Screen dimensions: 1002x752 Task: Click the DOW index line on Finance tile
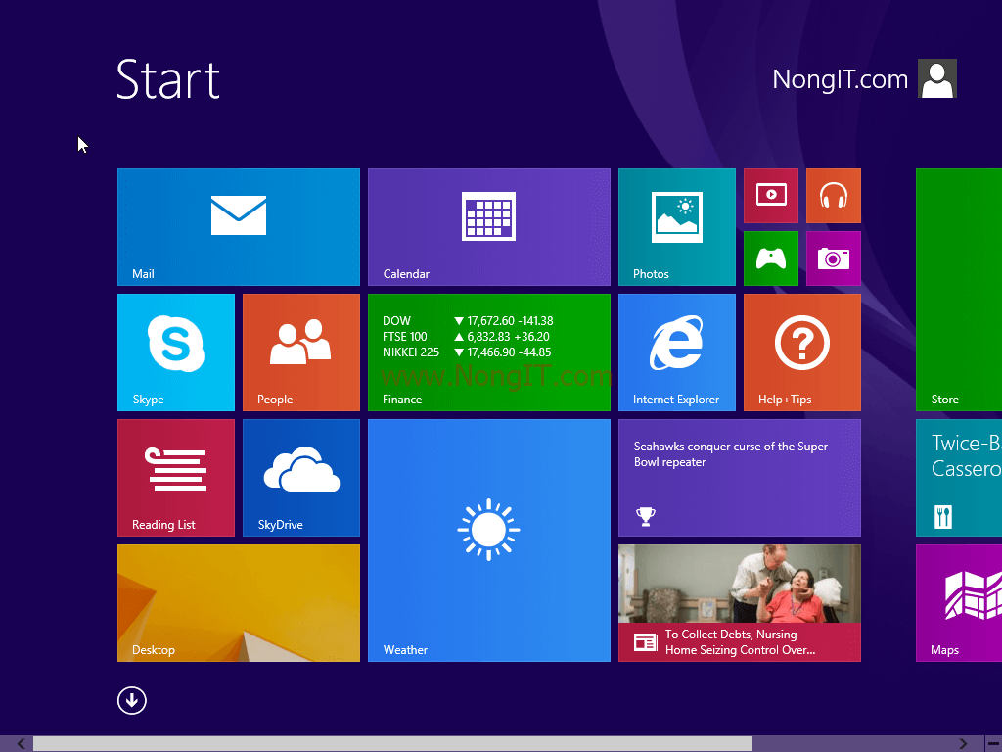[x=468, y=321]
